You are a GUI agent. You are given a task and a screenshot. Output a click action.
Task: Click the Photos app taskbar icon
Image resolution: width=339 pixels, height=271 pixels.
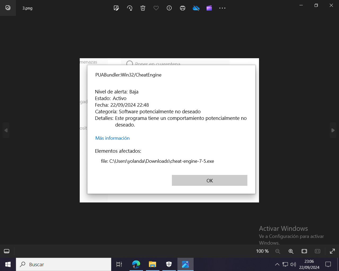(x=185, y=264)
